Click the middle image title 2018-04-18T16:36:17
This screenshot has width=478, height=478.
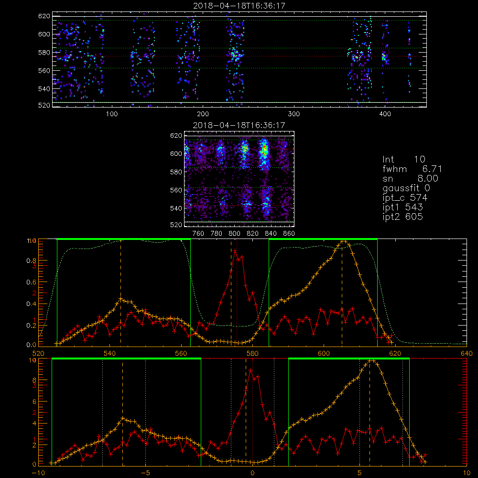point(239,125)
